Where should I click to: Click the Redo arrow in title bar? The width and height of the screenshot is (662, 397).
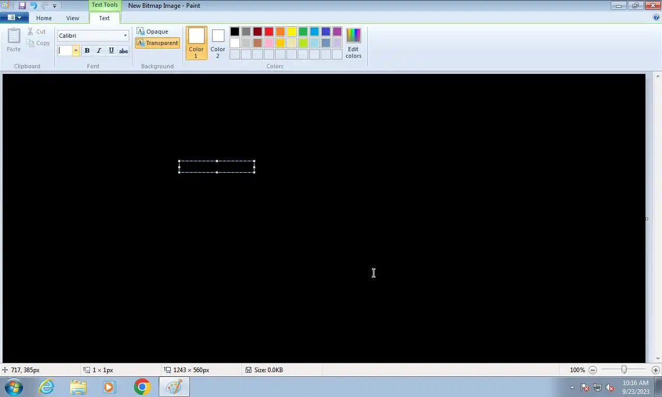(44, 6)
